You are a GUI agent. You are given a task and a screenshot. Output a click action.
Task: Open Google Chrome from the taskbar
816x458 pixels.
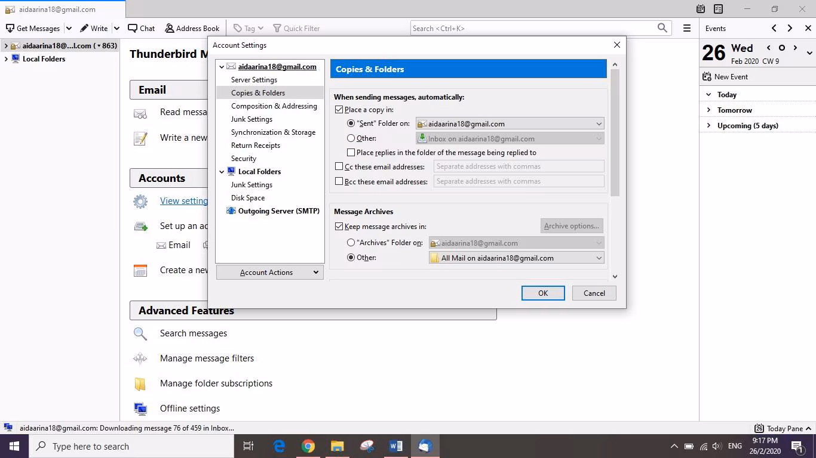pyautogui.click(x=308, y=446)
